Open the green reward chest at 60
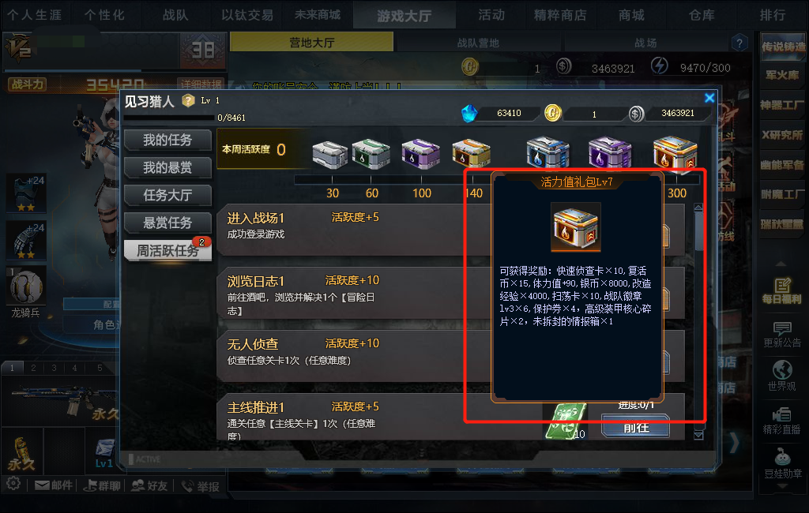 [371, 154]
